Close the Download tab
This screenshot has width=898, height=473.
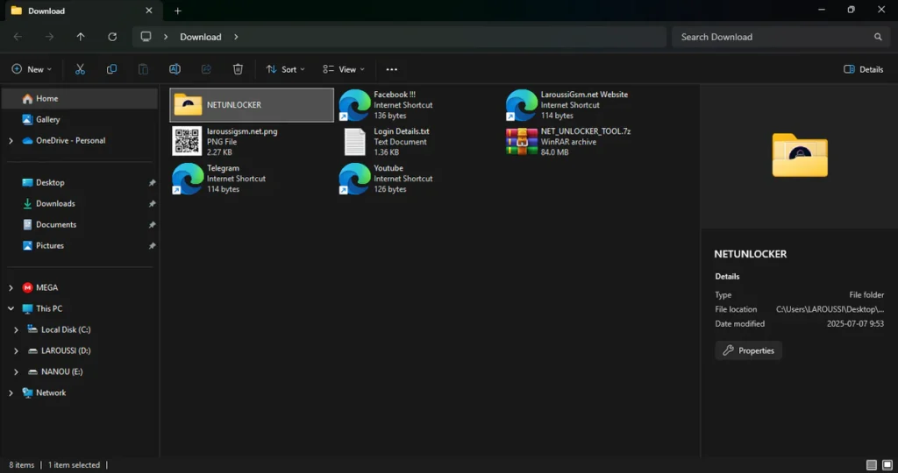click(149, 11)
